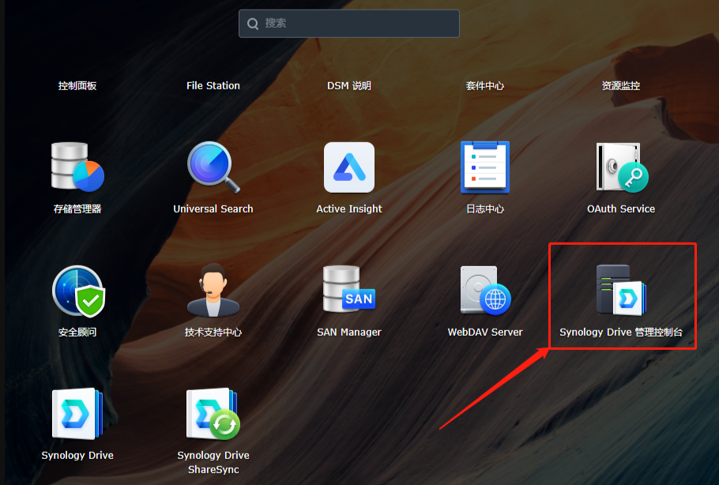Click the 控制面板 label

pos(77,85)
